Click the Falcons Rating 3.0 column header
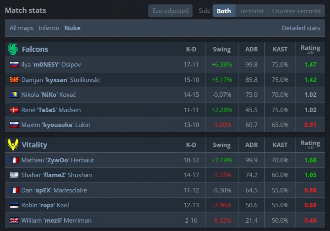Viewport: 330px width, 231px height. coord(310,49)
